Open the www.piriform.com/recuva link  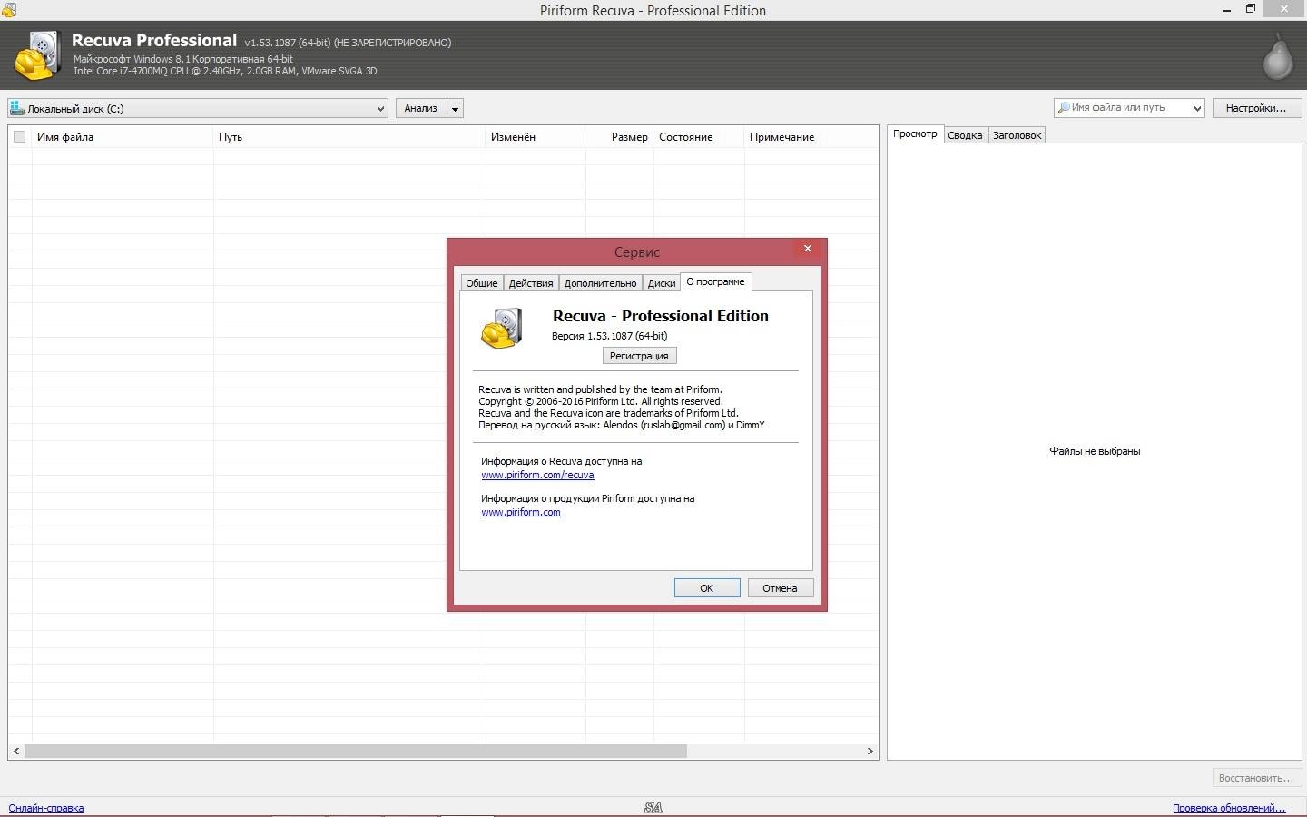(537, 475)
